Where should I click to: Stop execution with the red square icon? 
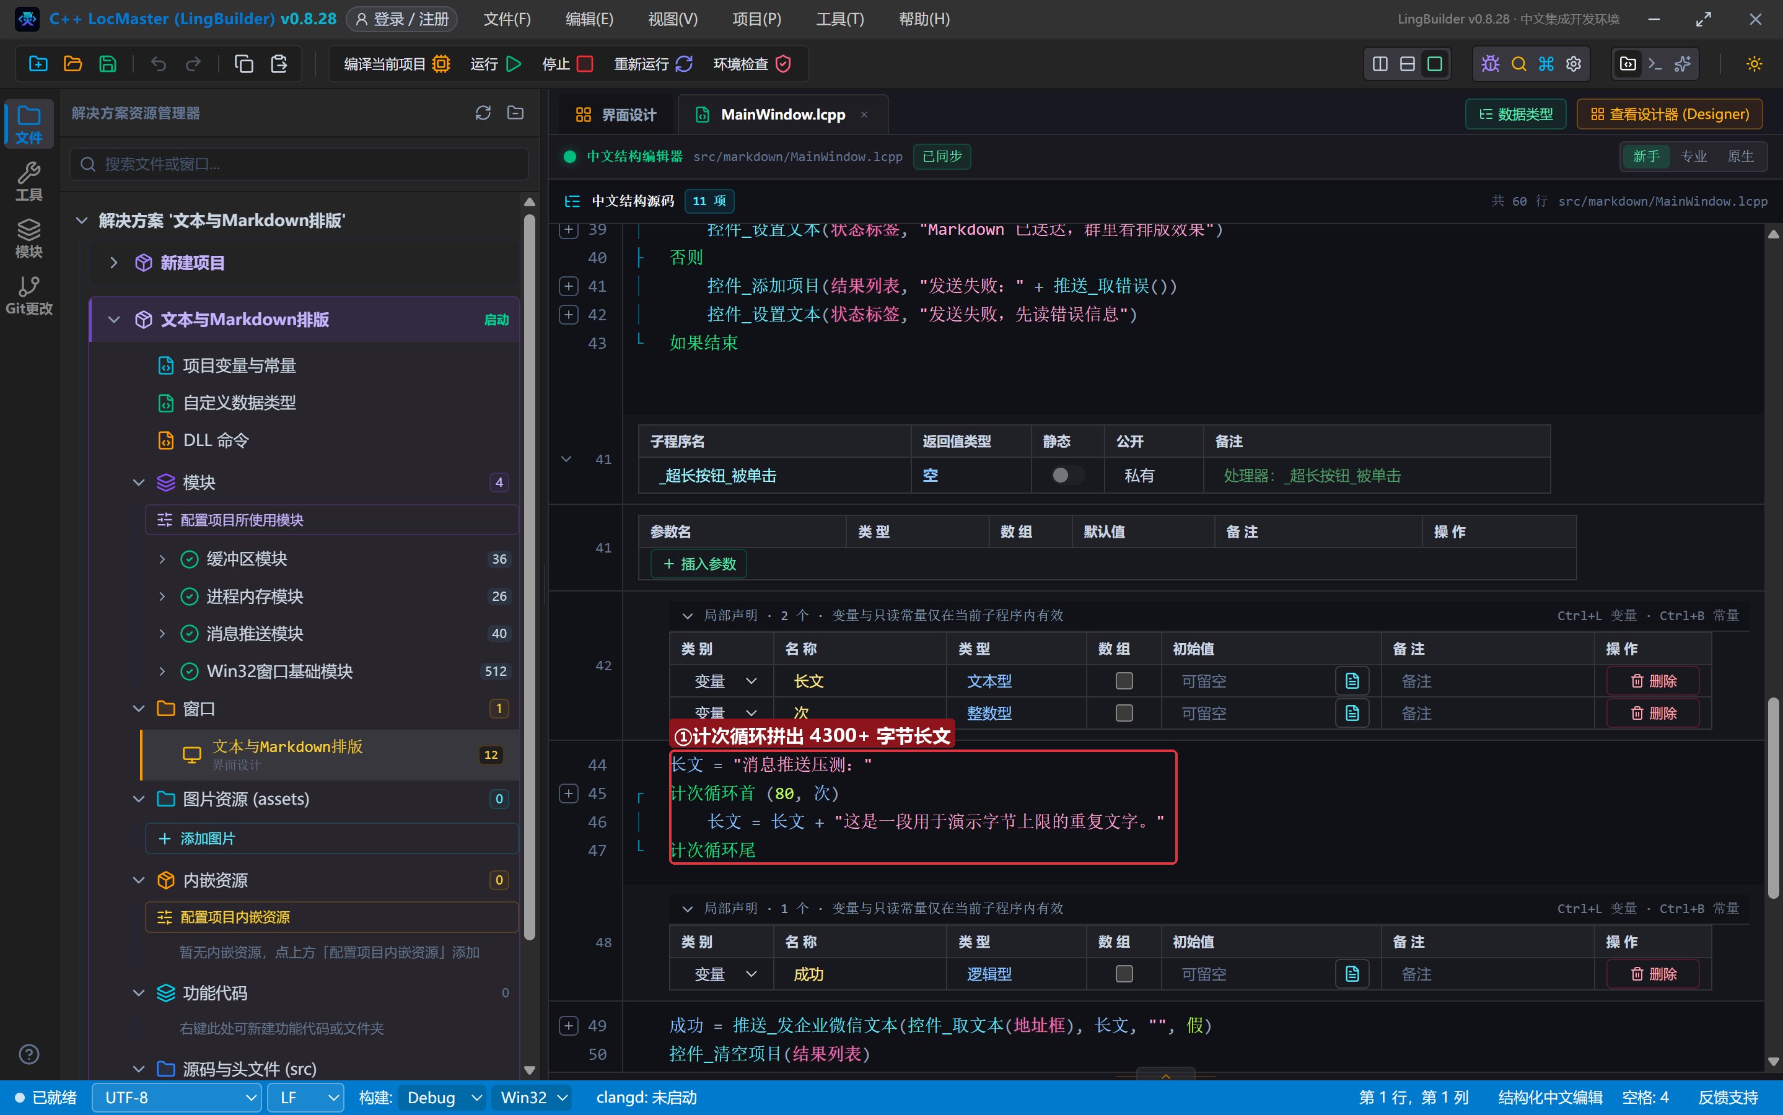pyautogui.click(x=585, y=64)
